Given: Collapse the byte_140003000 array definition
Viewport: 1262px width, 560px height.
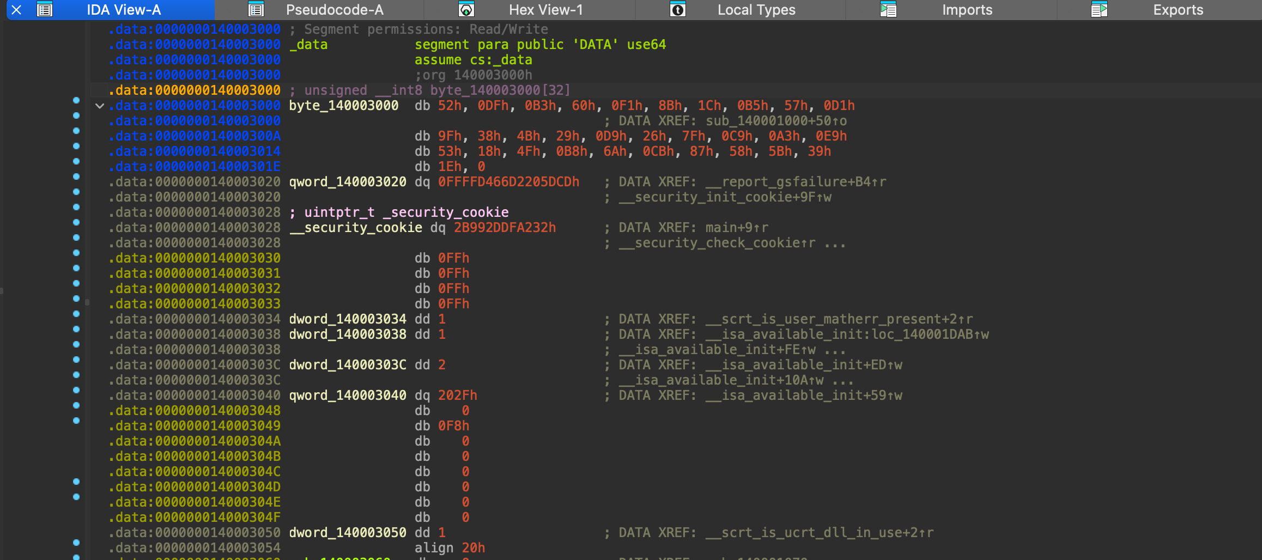Looking at the screenshot, I should point(100,106).
